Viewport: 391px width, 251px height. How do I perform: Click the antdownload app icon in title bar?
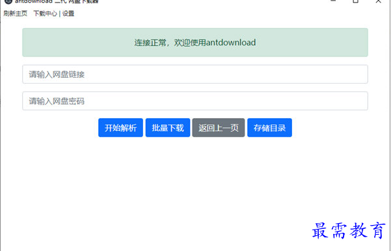[8, 1]
